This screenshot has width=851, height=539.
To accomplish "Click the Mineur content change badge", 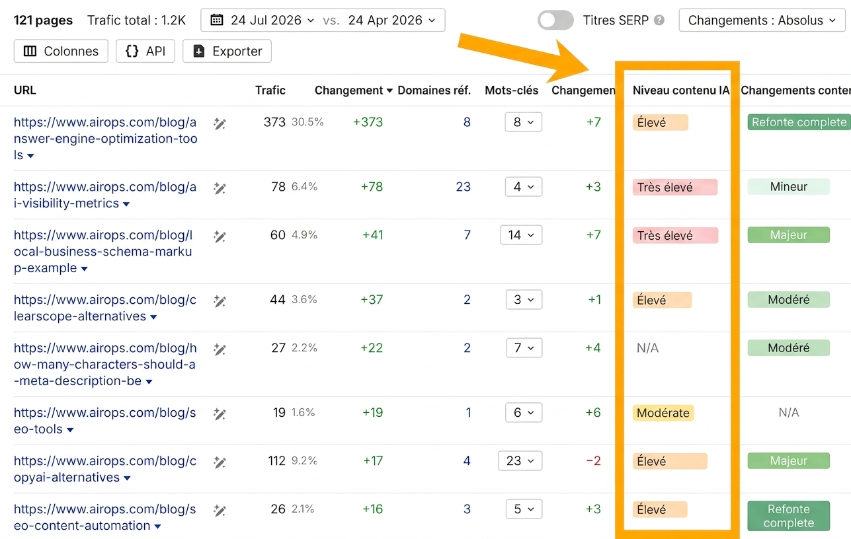I will click(788, 187).
